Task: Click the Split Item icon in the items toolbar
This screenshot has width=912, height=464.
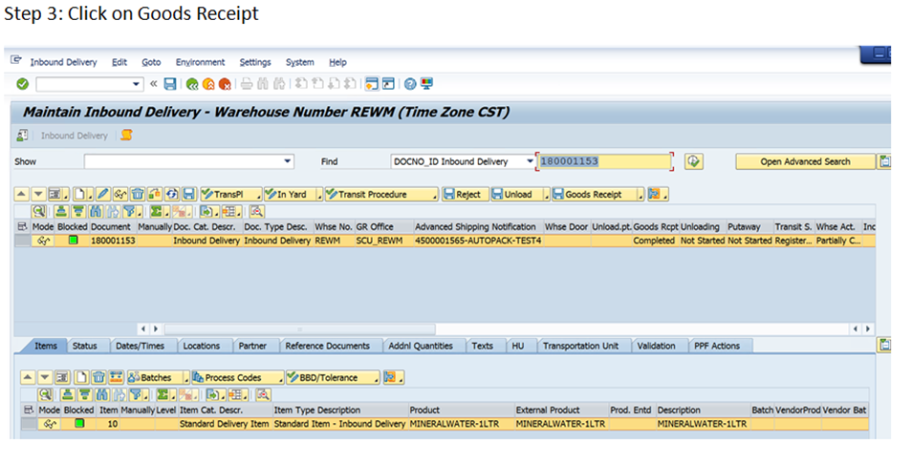Action: click(x=116, y=377)
